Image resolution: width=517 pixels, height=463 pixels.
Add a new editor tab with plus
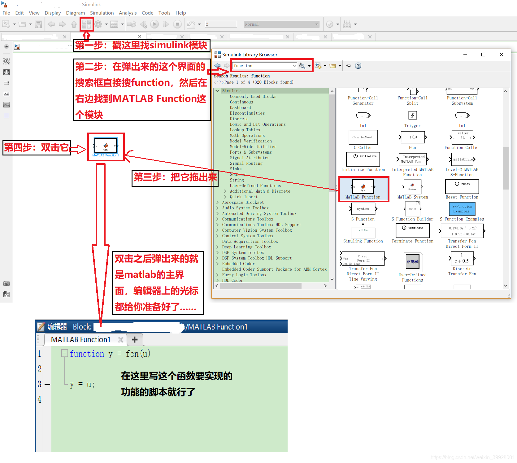(x=135, y=339)
